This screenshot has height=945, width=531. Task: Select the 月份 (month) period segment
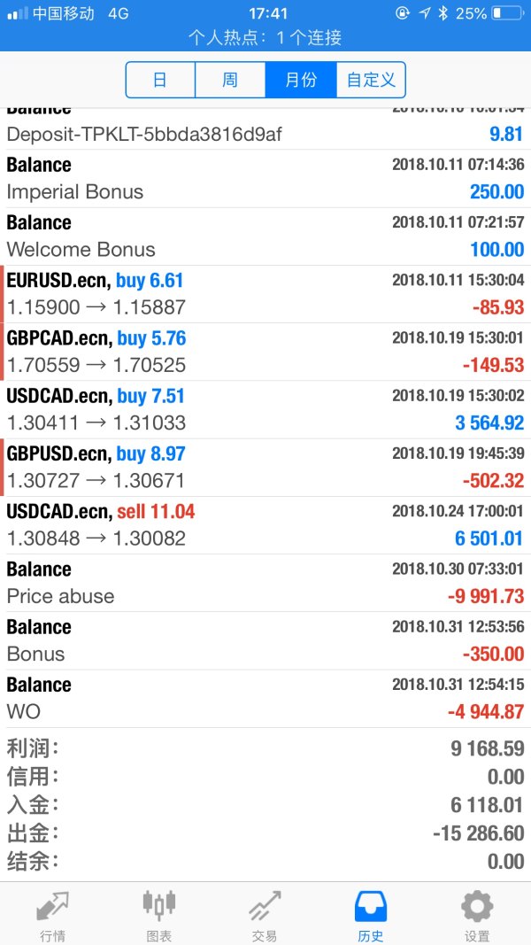pos(301,80)
